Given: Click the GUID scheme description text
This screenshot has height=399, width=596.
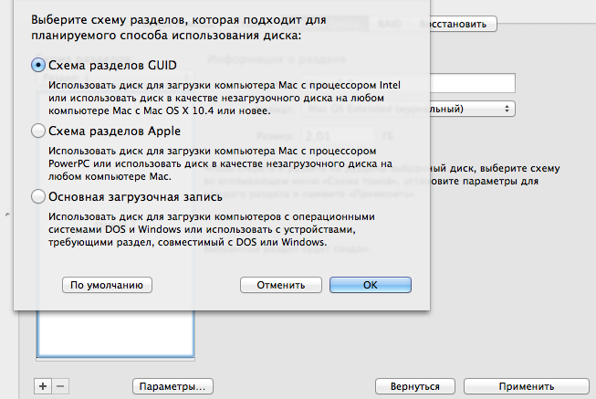Looking at the screenshot, I should 225,98.
